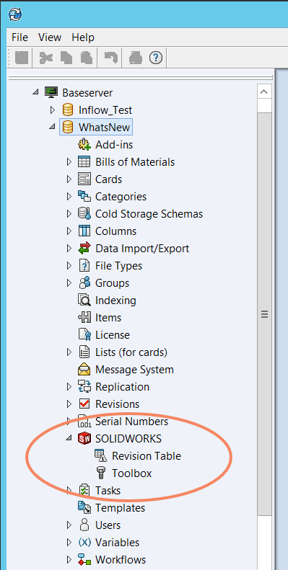Screen dimensions: 288x570
Task: Expand the Variables node
Action: (x=69, y=543)
